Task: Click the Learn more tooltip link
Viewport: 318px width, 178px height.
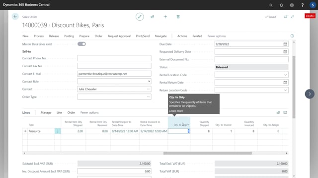Action: pos(176,111)
